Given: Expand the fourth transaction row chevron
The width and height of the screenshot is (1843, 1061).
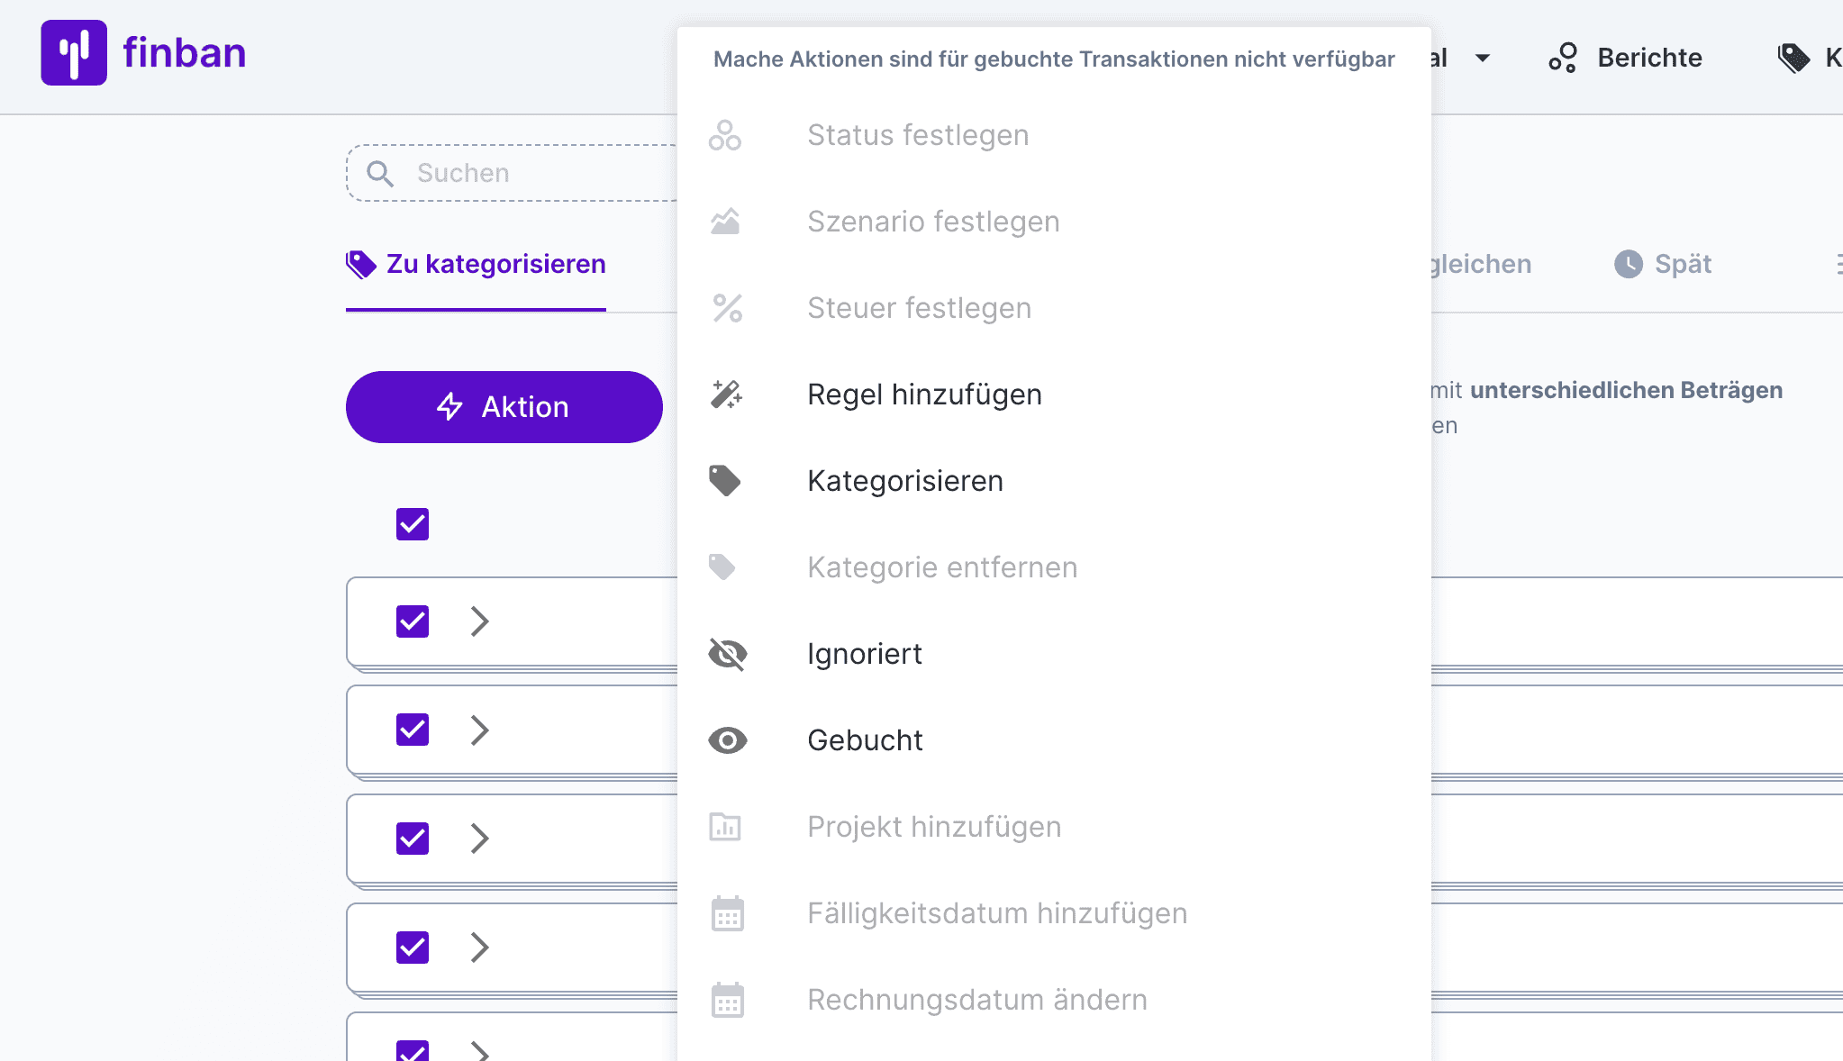Looking at the screenshot, I should pos(479,948).
